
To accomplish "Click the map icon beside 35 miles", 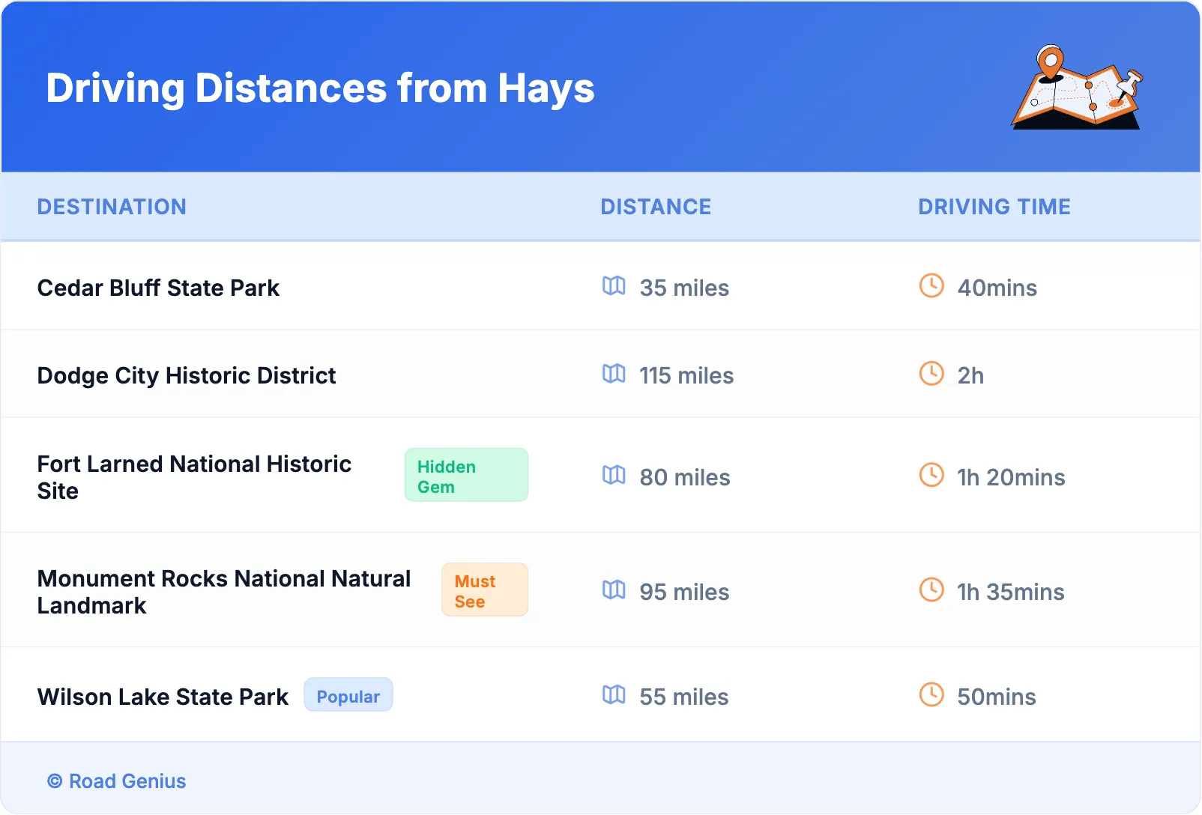I will click(614, 286).
